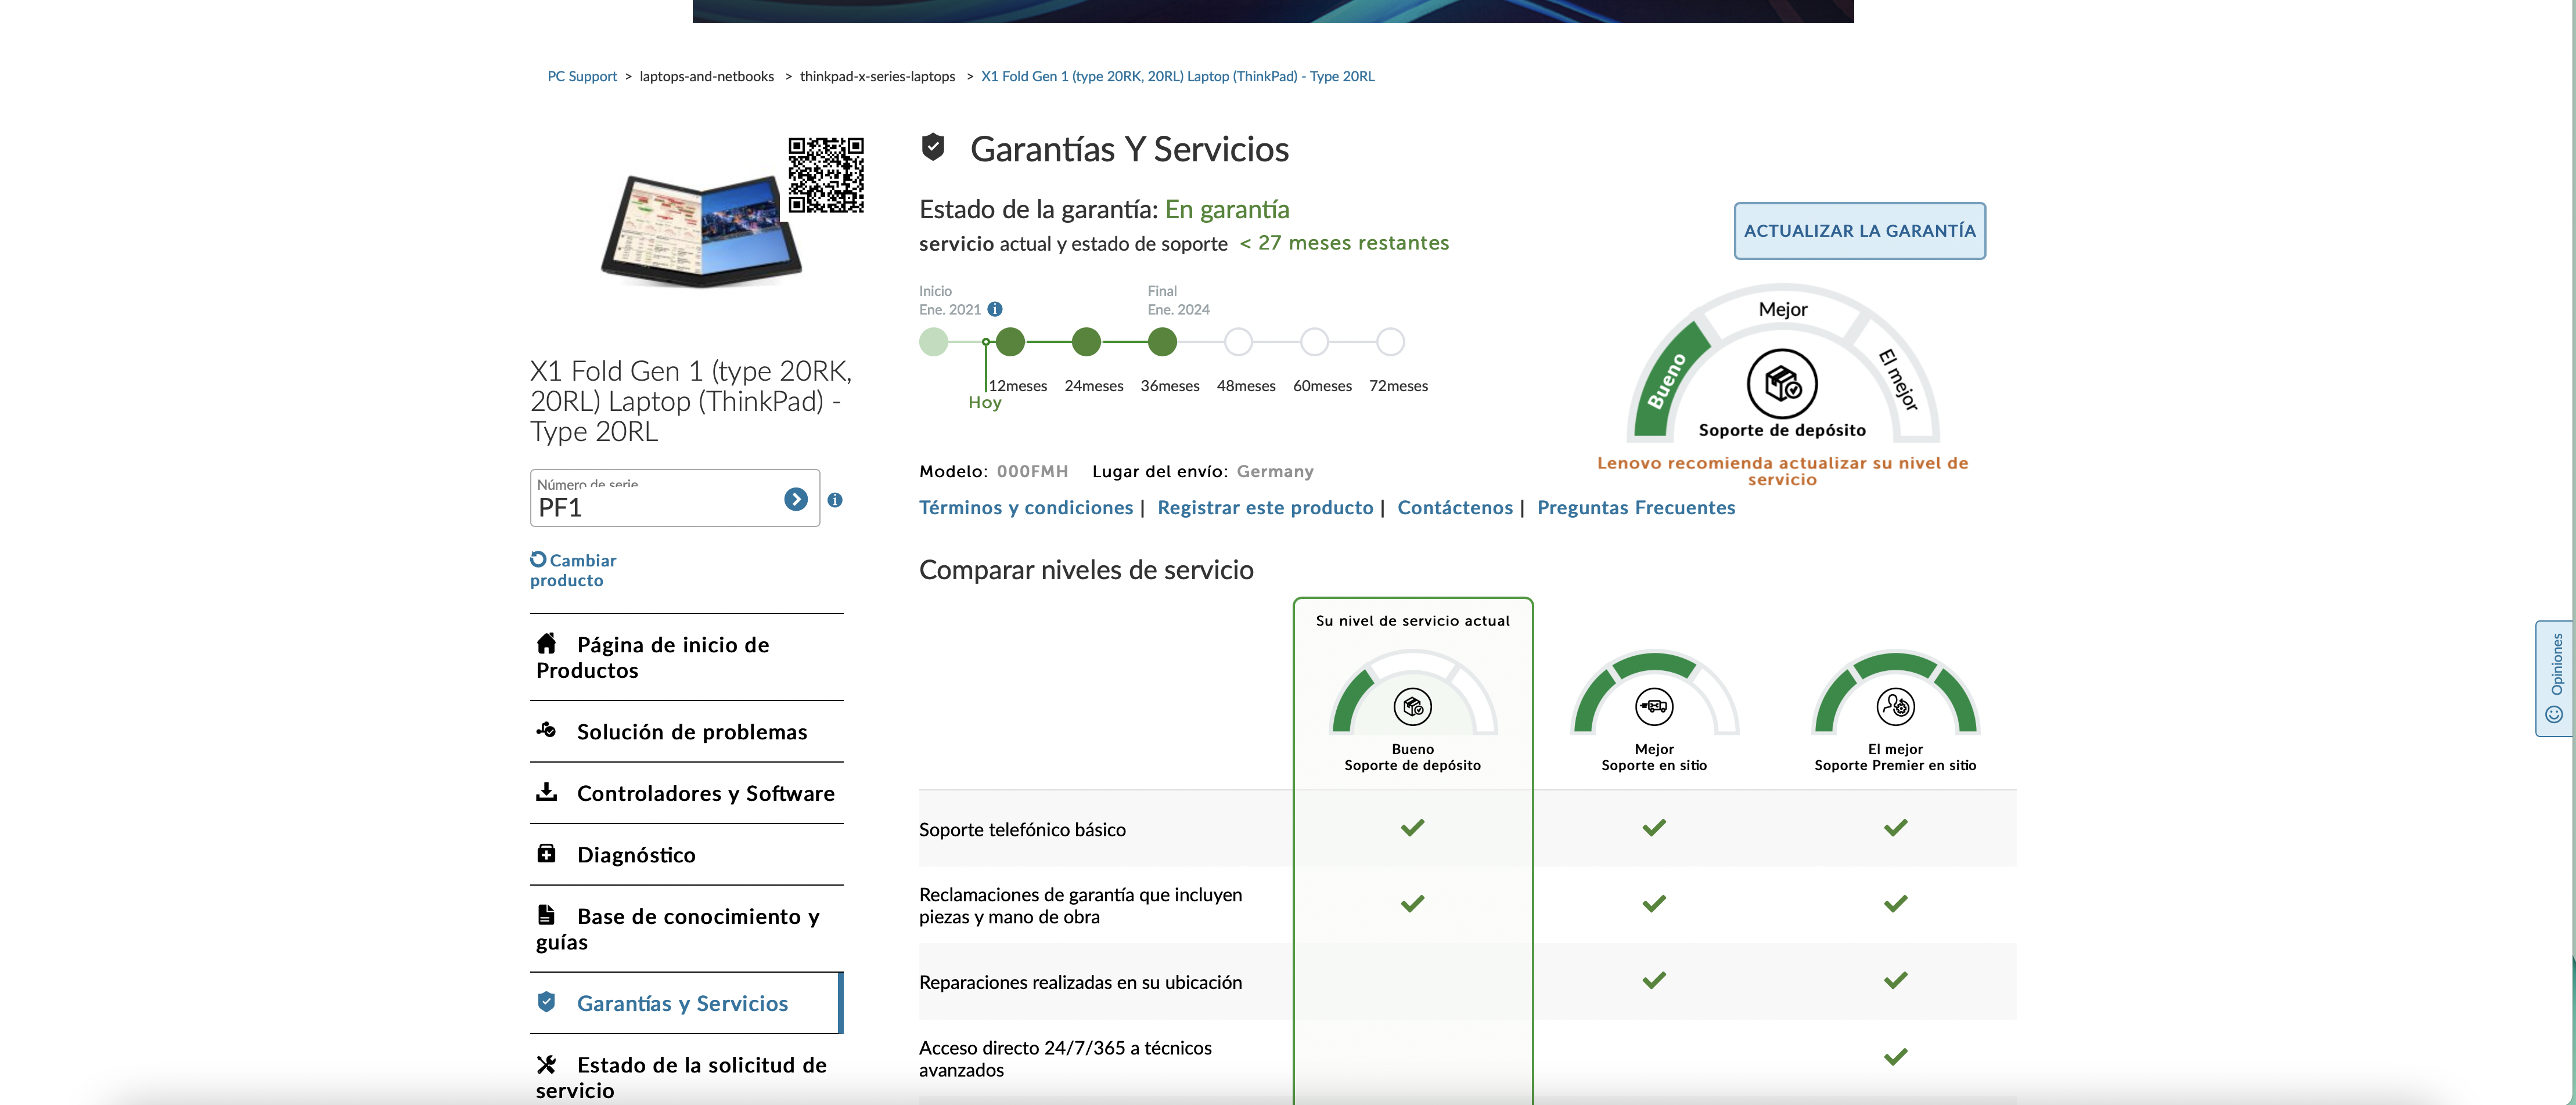Screen dimensions: 2576x1105
Task: Open the Diagnóstico page
Action: [686, 854]
